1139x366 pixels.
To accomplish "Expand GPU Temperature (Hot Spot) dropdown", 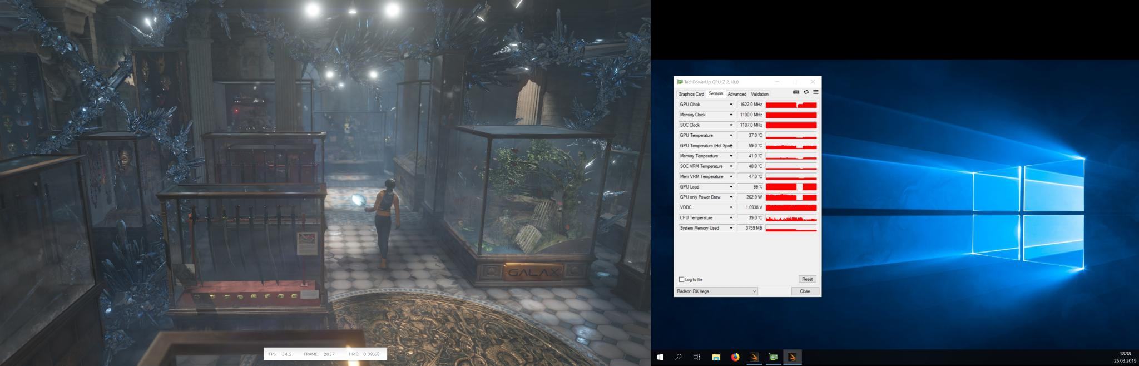I will click(731, 146).
